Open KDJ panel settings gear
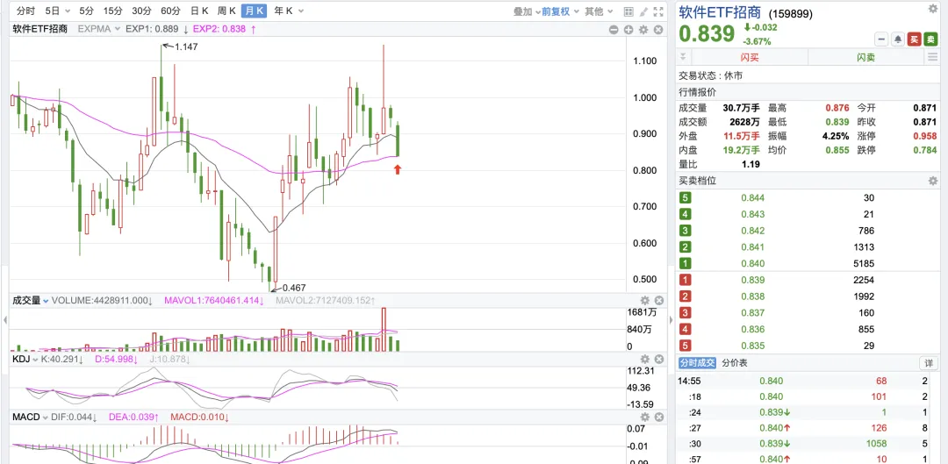The image size is (948, 464). coord(644,359)
